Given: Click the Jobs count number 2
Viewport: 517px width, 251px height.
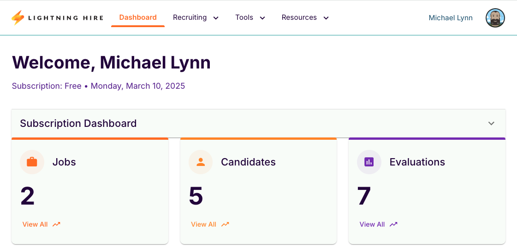Looking at the screenshot, I should [x=28, y=196].
